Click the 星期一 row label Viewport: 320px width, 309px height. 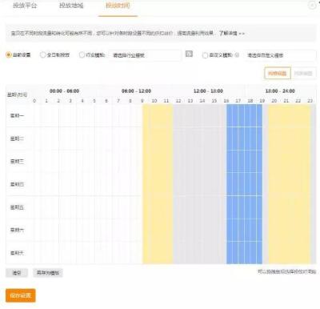pos(17,115)
